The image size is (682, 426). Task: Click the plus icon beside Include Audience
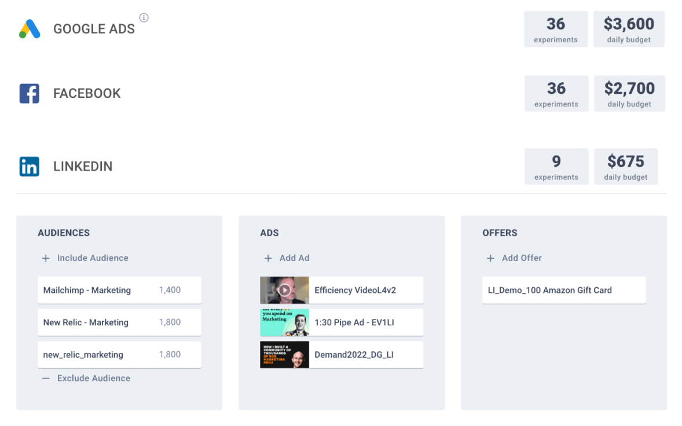46,258
